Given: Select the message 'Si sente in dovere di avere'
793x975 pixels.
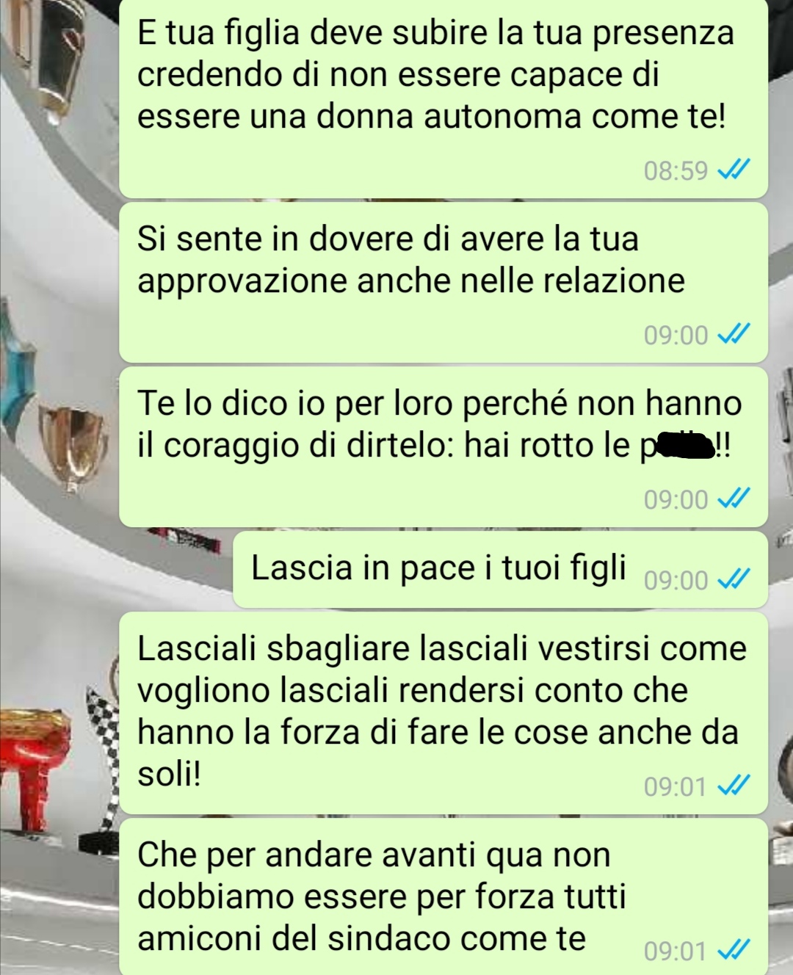Looking at the screenshot, I should click(x=443, y=283).
